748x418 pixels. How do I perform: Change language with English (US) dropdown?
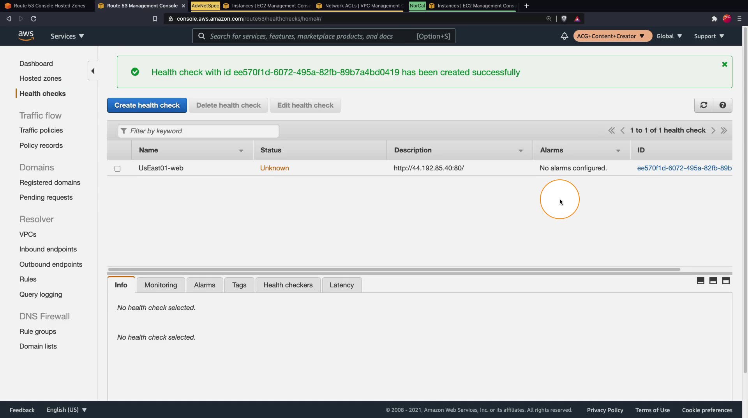click(x=67, y=410)
